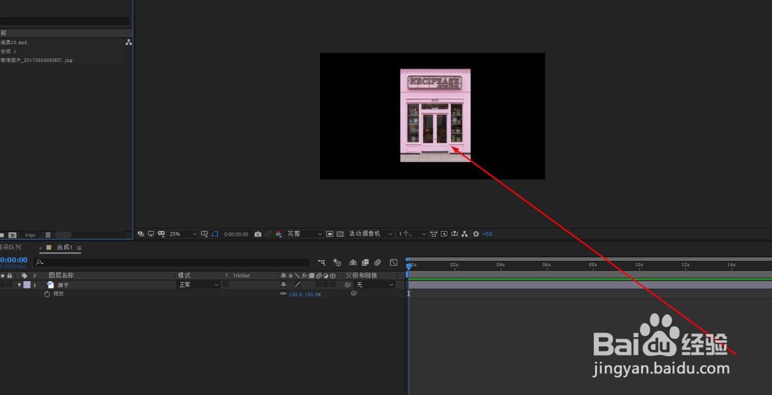Toggle the transparency grid checkerboard
The image size is (772, 395).
(x=340, y=234)
